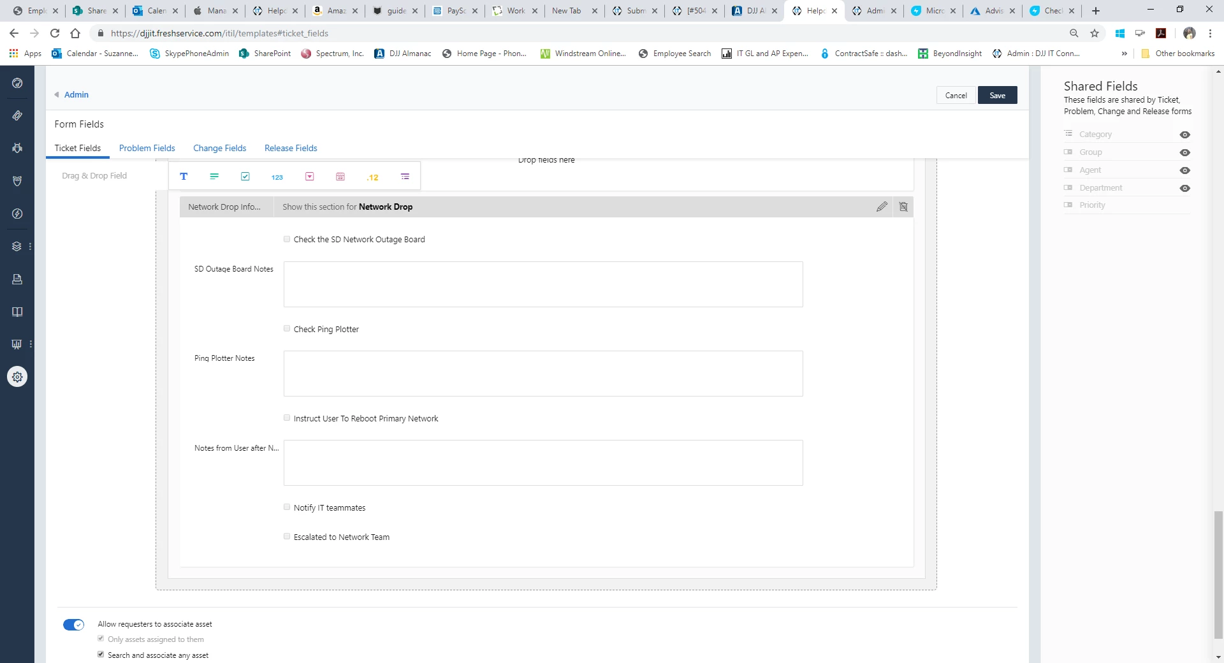Tick the 'Notify IT teammates' checkbox

click(287, 507)
